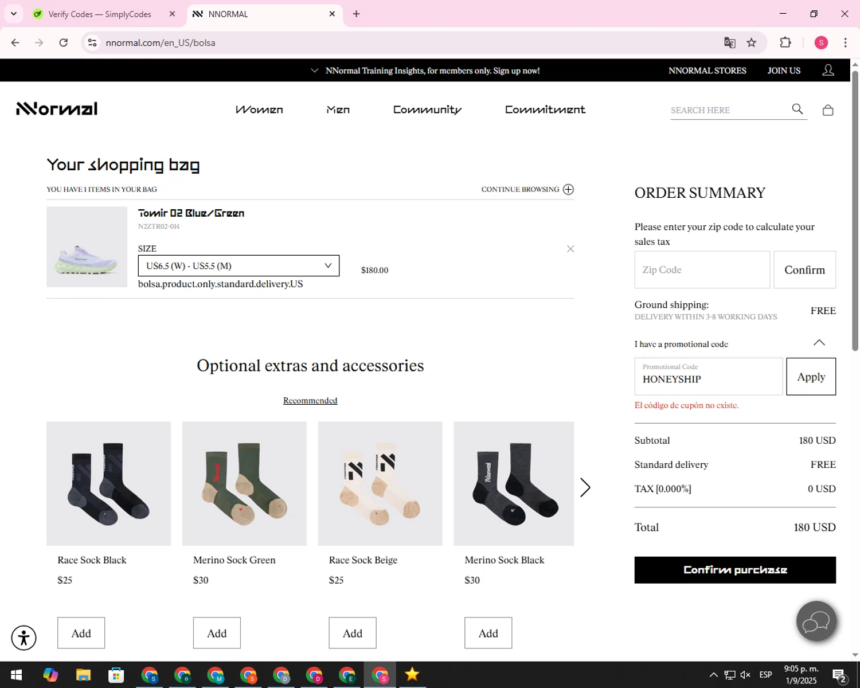This screenshot has height=688, width=860.
Task: Open Race Sock Beige product image
Action: [x=380, y=483]
